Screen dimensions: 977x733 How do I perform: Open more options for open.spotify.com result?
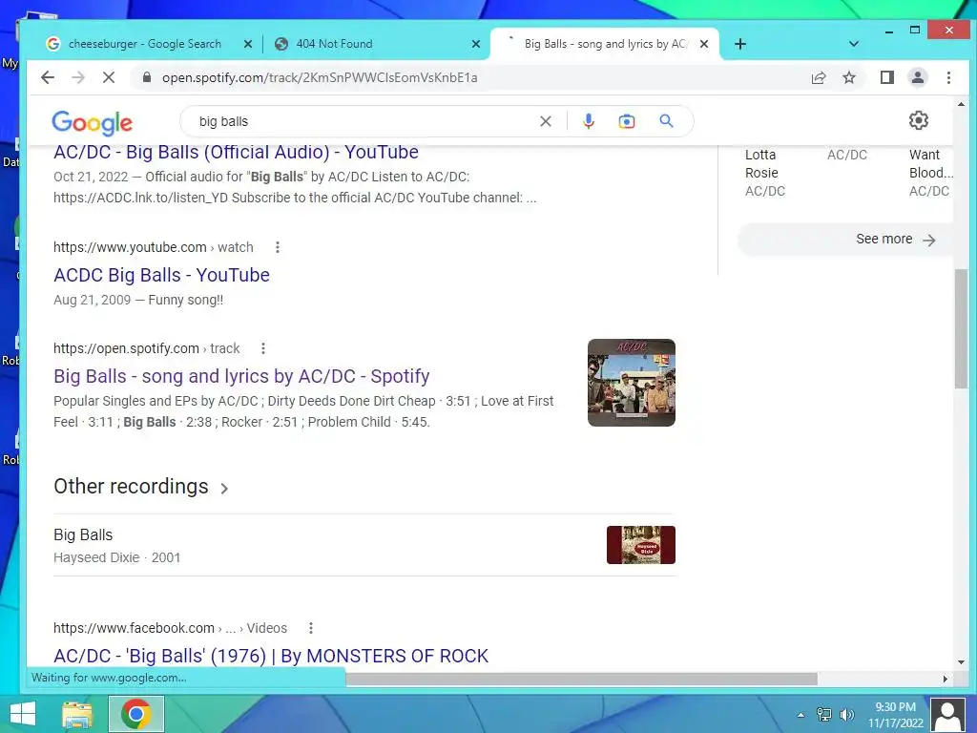coord(263,348)
